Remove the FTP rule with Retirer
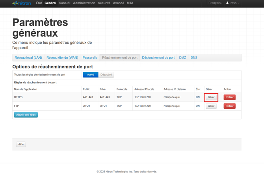The height and width of the screenshot is (178, 264). (229, 106)
